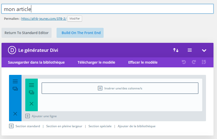Viewport: 217px width, 139px height.
Task: Add a Section spéciale
Action: click(x=100, y=126)
